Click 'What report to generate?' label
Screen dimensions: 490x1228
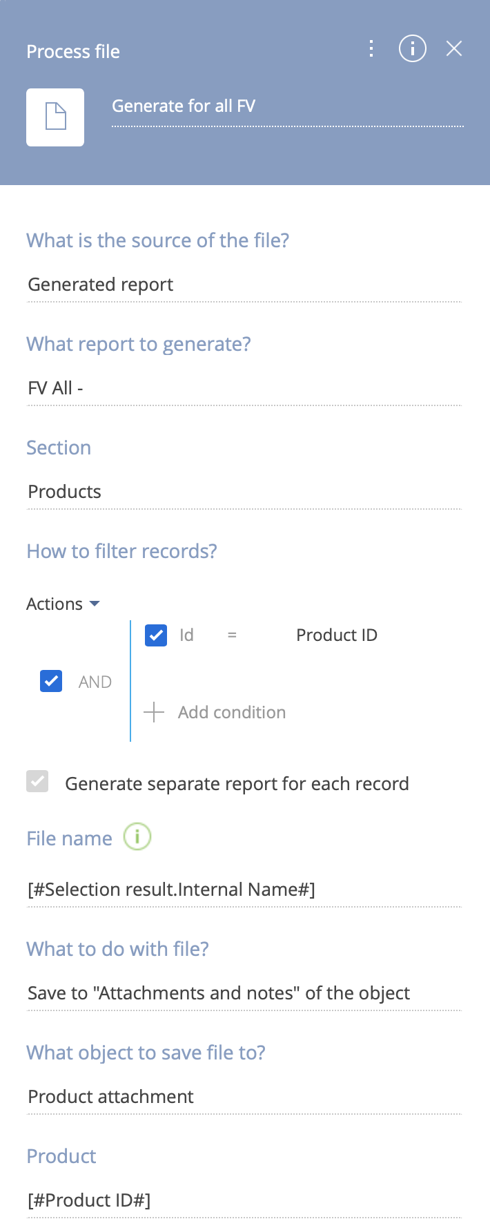click(x=138, y=344)
